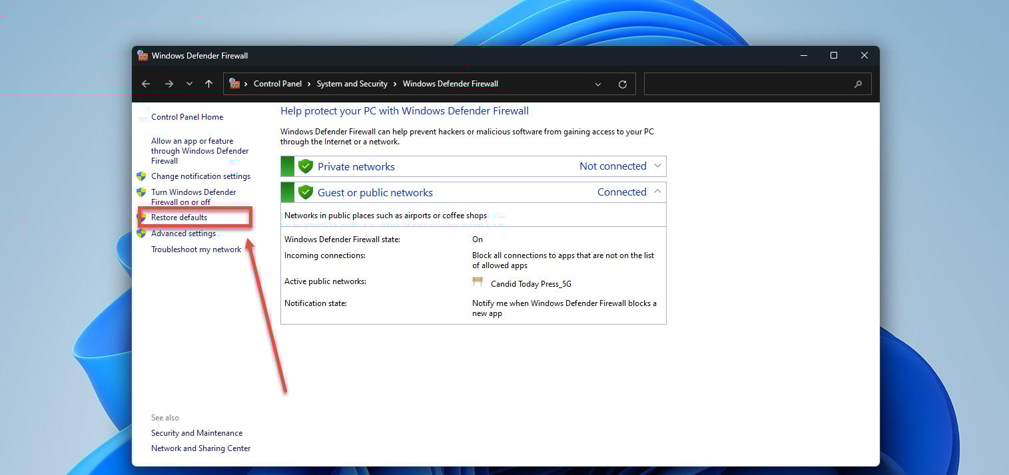The image size is (1009, 475).
Task: Click the Connected status text
Action: [x=622, y=192]
